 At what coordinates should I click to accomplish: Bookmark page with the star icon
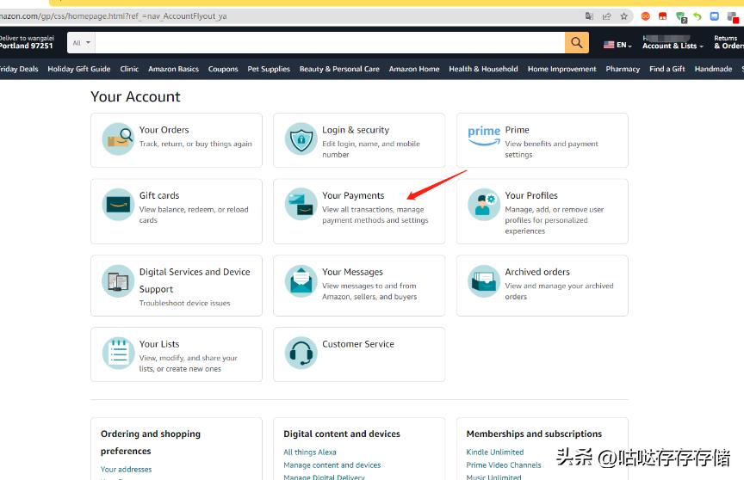tap(624, 16)
